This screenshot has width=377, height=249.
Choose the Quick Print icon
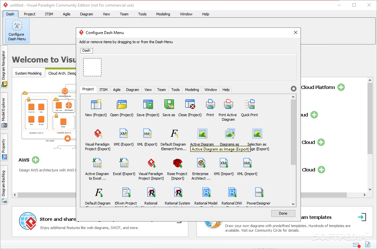coord(249,104)
